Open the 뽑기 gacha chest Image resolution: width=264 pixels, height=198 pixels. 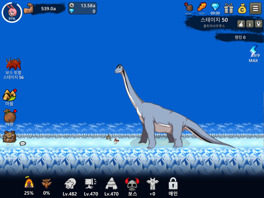[x=9, y=139]
